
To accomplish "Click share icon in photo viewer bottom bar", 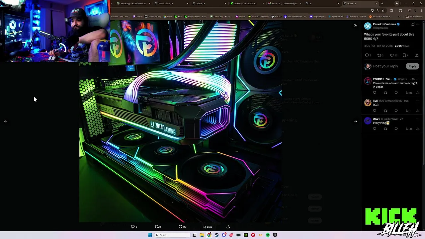I will click(x=228, y=227).
